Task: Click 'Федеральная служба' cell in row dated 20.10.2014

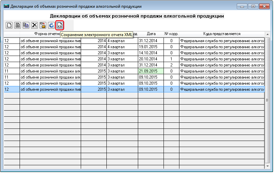Action: pyautogui.click(x=222, y=59)
